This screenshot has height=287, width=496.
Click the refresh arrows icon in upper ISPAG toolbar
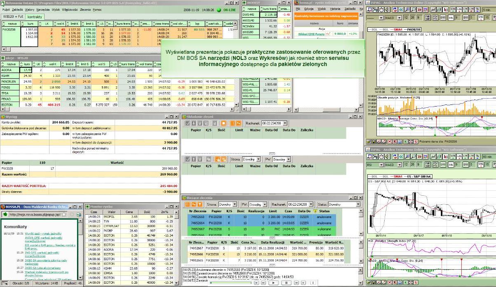click(x=395, y=9)
